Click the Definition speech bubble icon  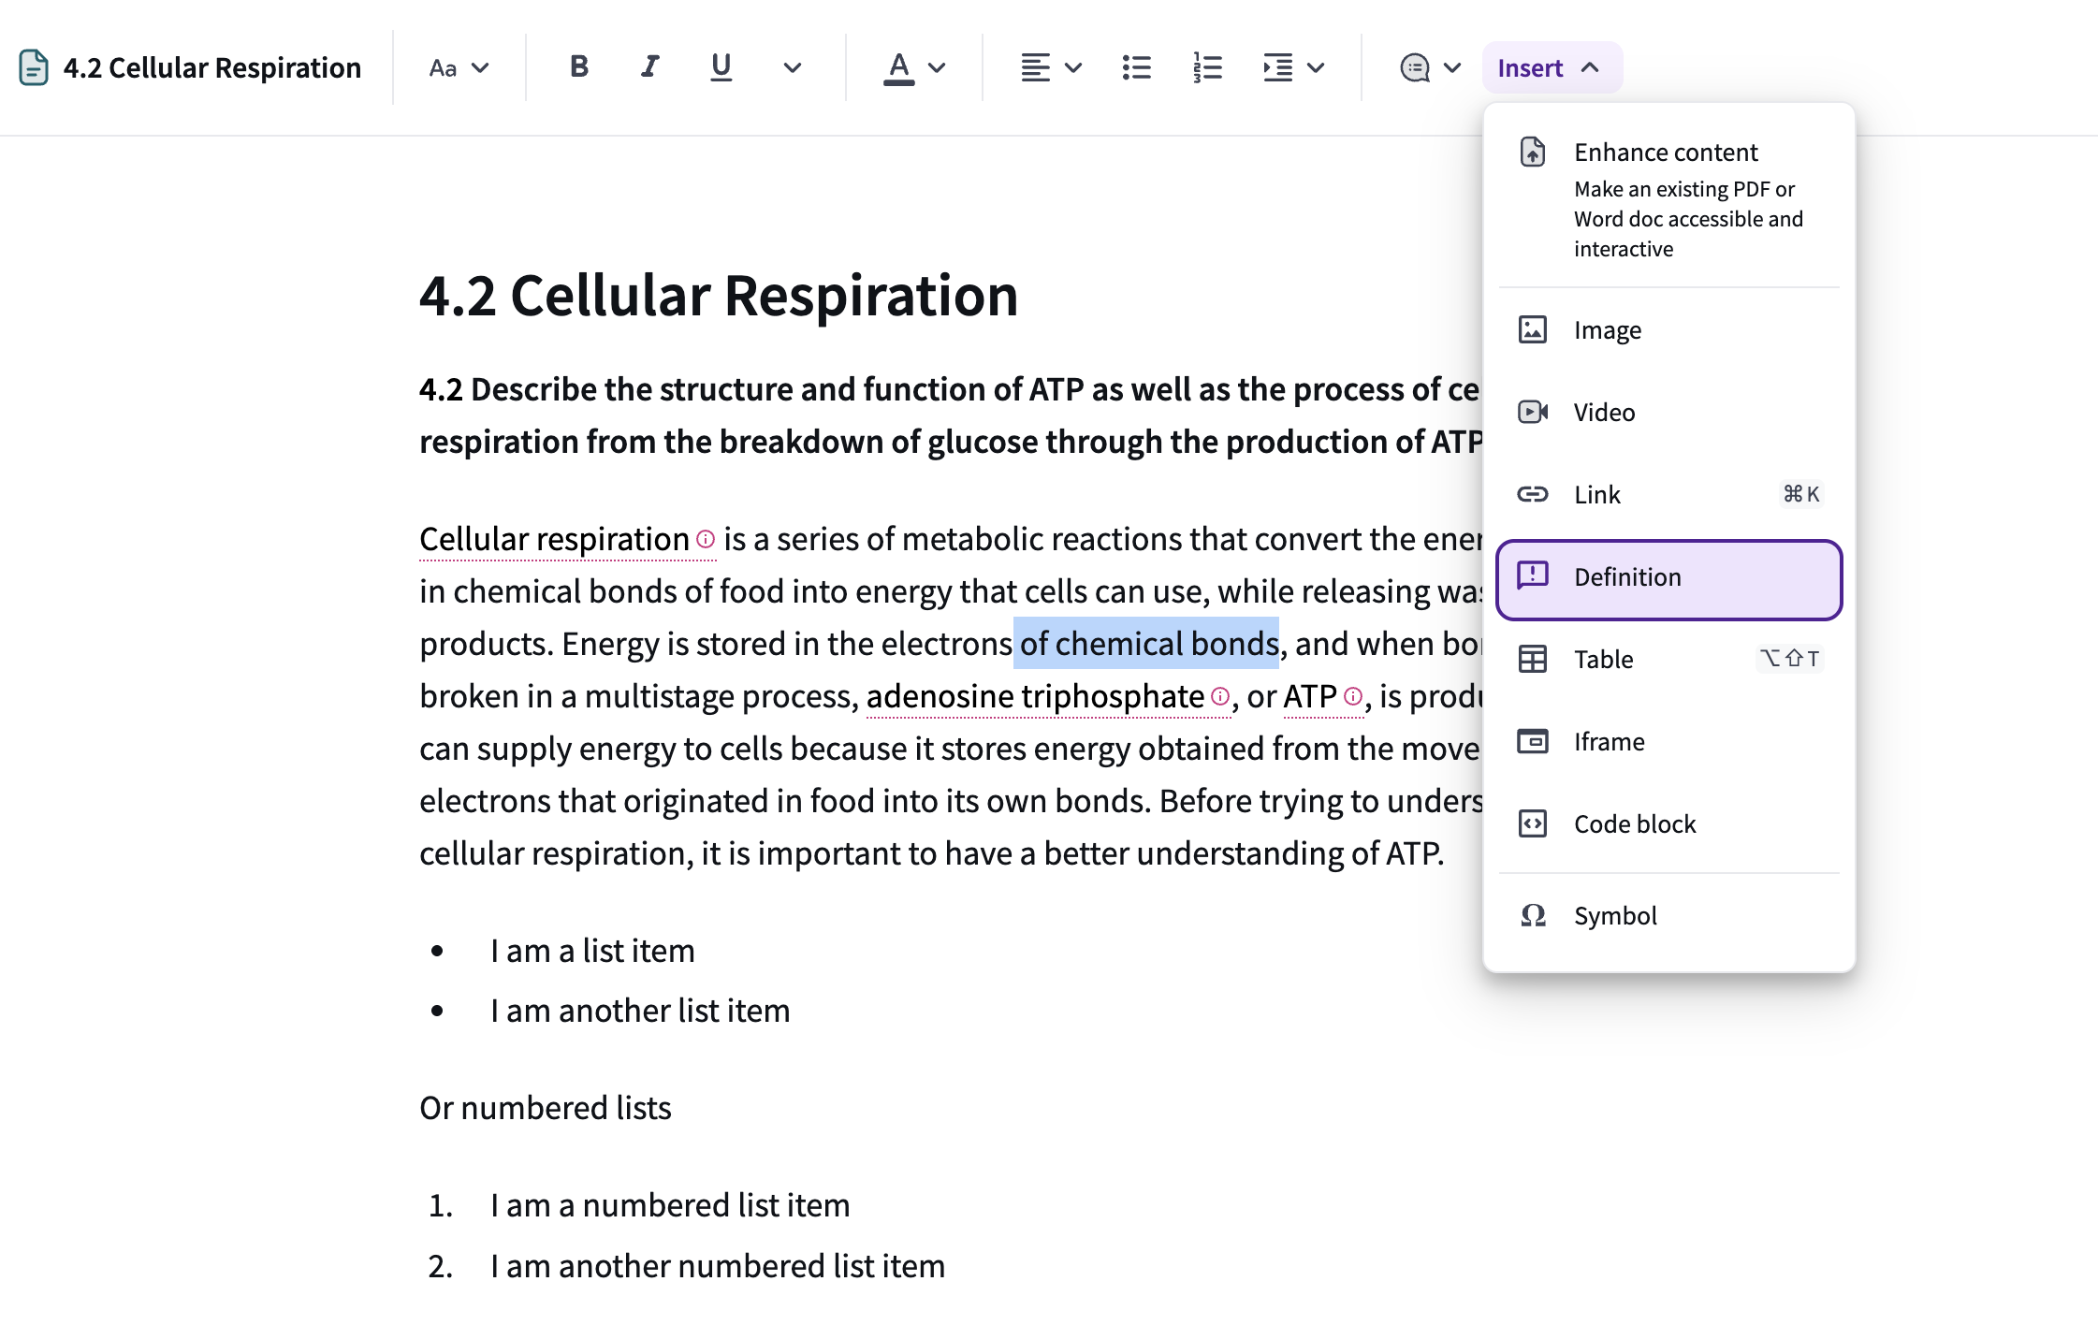1533,575
